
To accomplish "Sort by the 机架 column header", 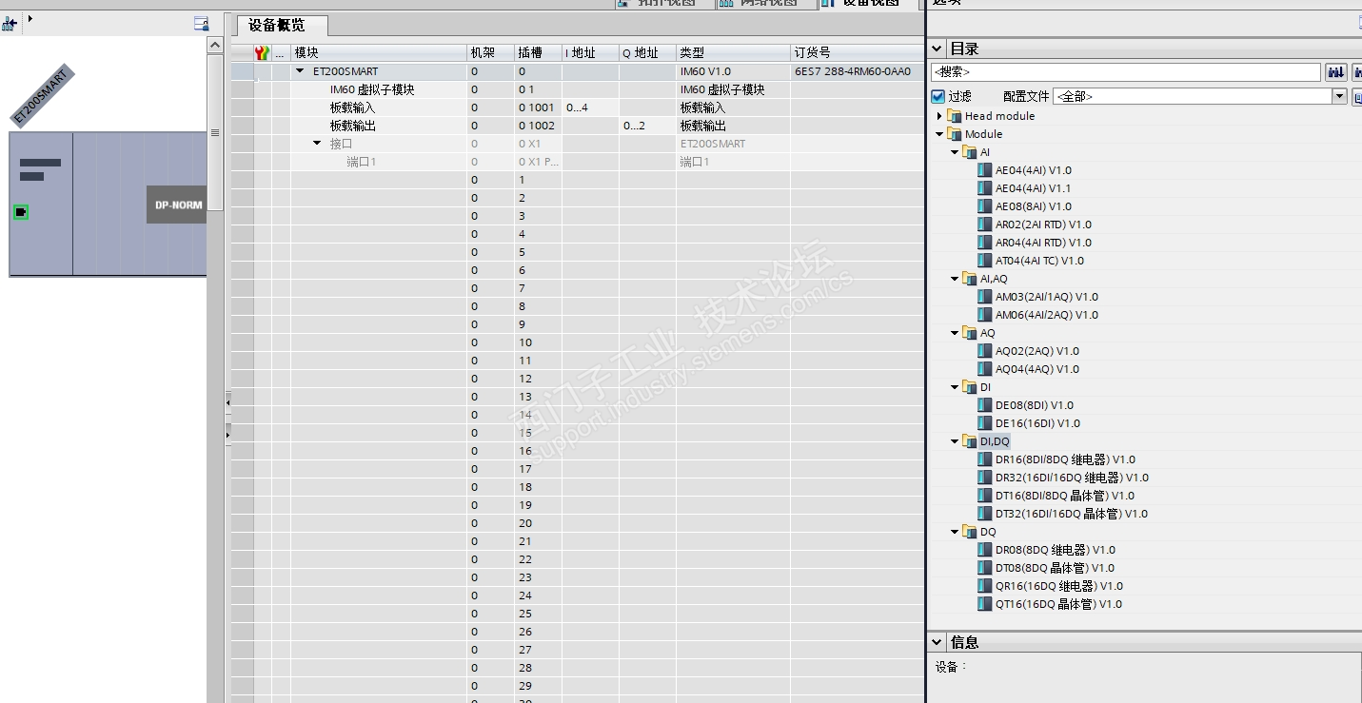I will (490, 53).
